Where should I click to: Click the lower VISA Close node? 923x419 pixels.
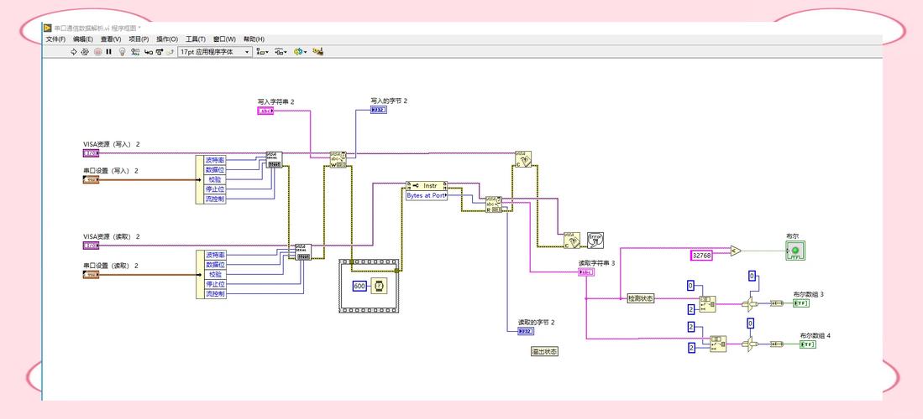572,240
